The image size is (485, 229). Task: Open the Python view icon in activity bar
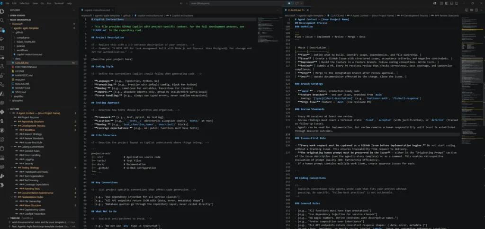(2, 112)
